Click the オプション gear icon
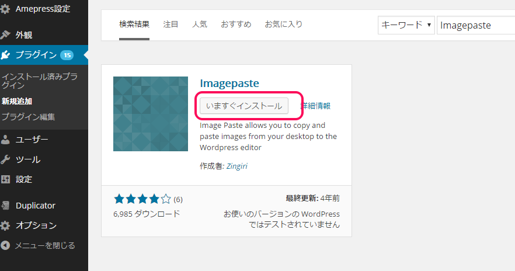 click(6, 225)
